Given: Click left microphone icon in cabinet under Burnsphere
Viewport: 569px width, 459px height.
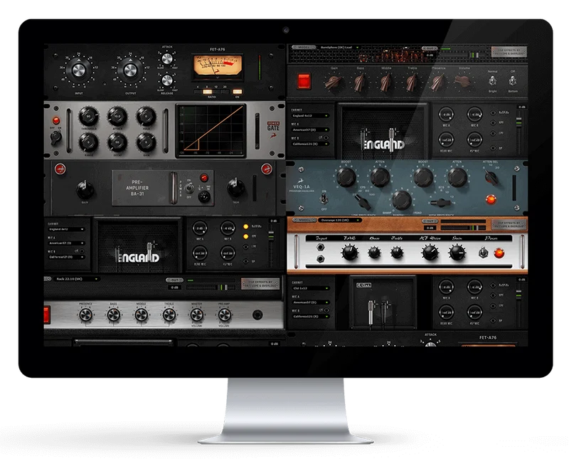Looking at the screenshot, I should click(x=364, y=139).
